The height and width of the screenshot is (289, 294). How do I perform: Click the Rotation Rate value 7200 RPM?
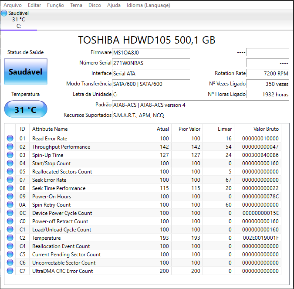[268, 74]
